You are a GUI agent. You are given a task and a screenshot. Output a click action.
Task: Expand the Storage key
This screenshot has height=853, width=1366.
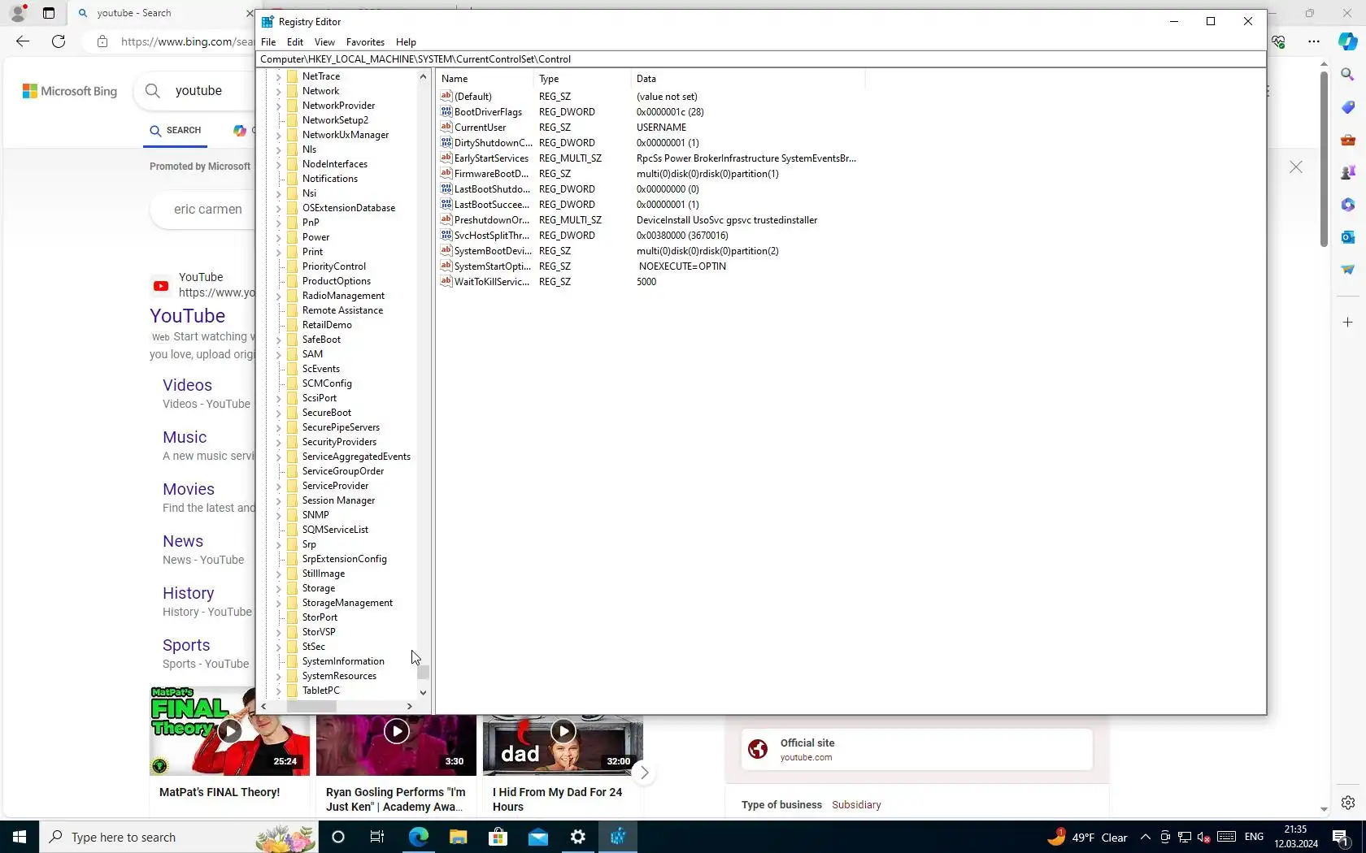278,589
